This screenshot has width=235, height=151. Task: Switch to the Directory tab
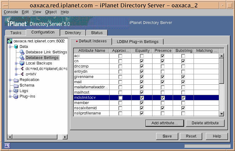click(x=73, y=33)
